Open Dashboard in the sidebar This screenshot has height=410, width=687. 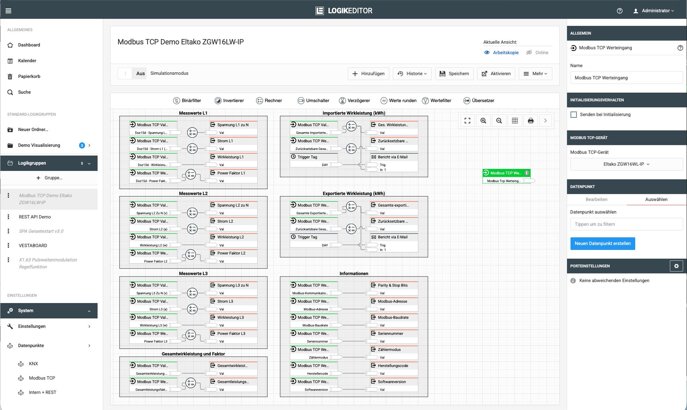pos(29,45)
